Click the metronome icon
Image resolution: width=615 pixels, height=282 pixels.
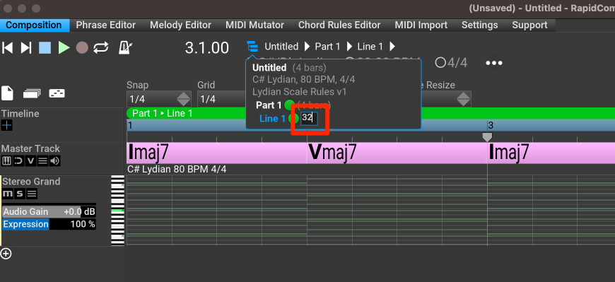coord(125,48)
